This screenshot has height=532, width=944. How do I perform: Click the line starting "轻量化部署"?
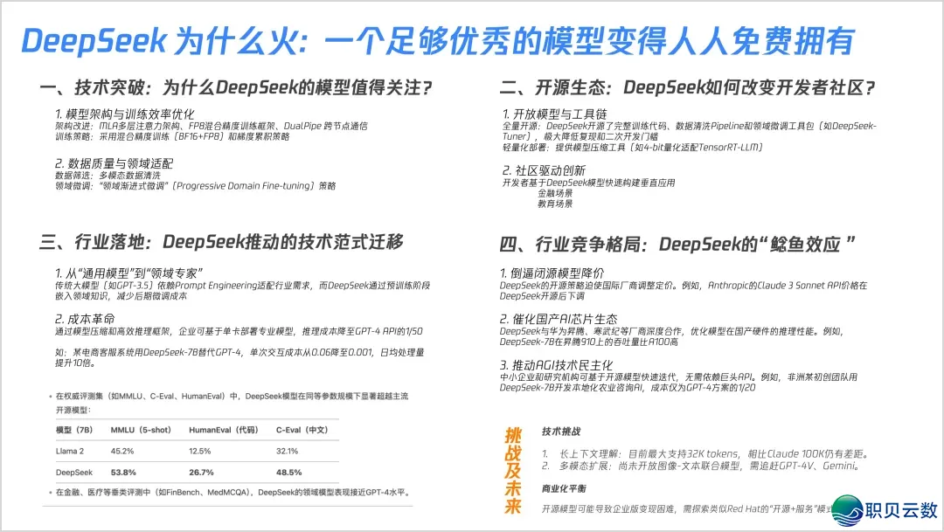pyautogui.click(x=632, y=148)
